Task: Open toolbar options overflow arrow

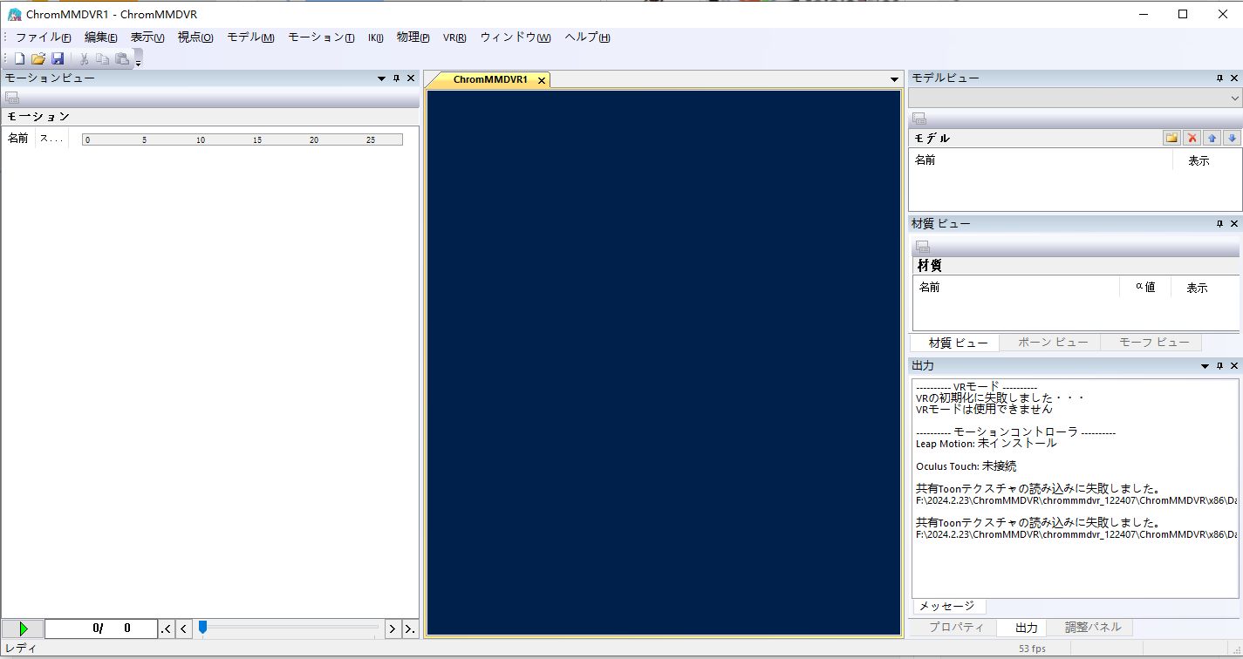Action: (x=138, y=59)
